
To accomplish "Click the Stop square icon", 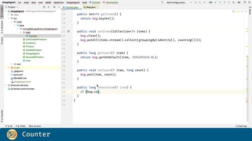I will [x=204, y=2].
